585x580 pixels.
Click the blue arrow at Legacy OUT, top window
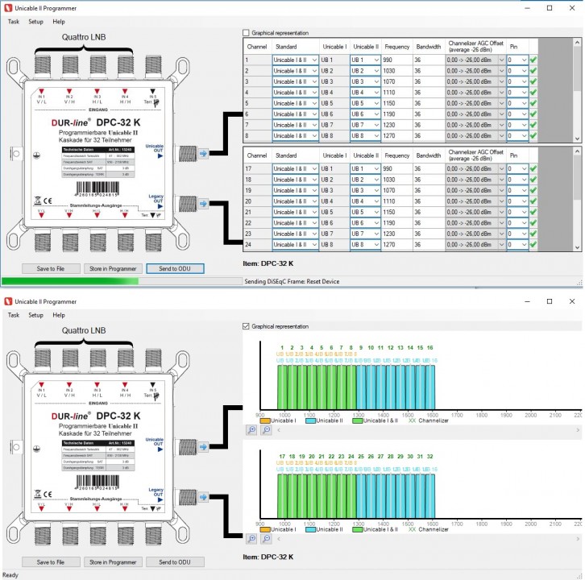click(203, 205)
